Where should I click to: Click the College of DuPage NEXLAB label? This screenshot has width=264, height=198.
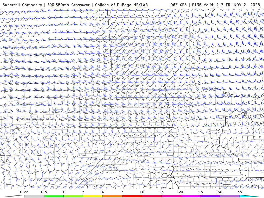coord(121,5)
